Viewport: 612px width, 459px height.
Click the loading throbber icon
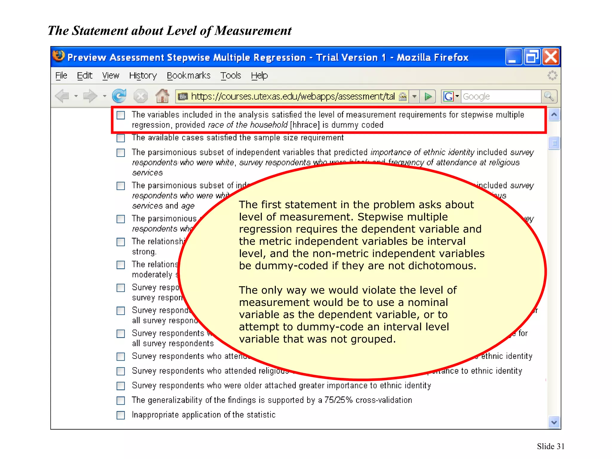click(x=552, y=75)
